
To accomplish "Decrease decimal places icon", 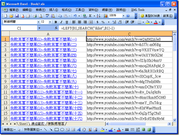I will (120, 22).
